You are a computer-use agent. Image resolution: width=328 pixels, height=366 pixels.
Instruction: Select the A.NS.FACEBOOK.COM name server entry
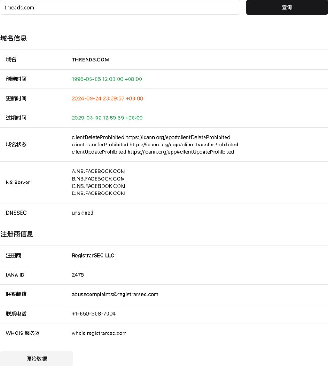click(98, 172)
